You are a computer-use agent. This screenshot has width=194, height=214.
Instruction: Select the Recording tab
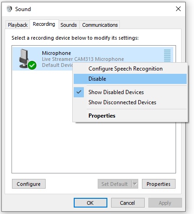tap(44, 24)
